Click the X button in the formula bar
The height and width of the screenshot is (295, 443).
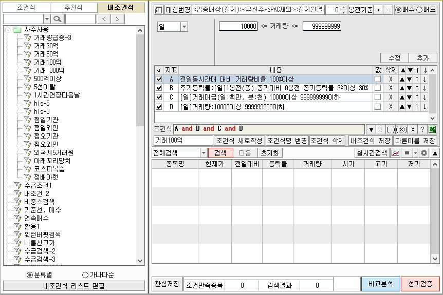(x=413, y=129)
